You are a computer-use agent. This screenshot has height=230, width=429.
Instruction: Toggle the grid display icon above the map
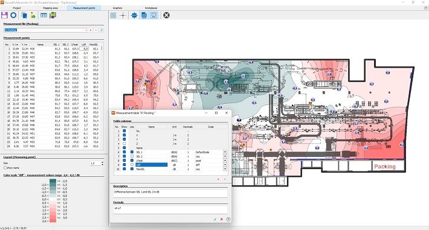point(113,15)
